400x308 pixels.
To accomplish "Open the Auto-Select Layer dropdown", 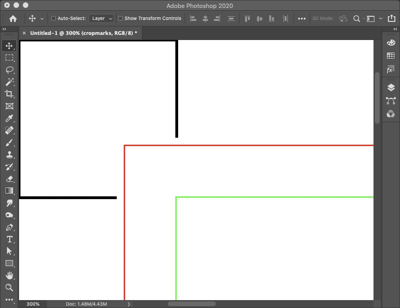I will (x=101, y=18).
